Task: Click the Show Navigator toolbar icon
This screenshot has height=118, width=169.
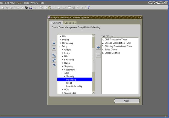Action: click(11, 8)
